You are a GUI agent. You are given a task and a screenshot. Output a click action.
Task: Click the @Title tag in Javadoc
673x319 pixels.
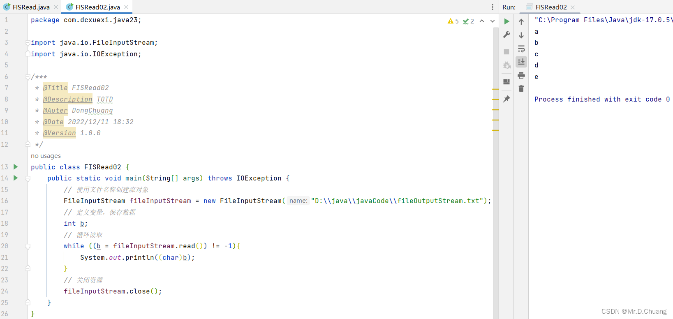coord(55,88)
